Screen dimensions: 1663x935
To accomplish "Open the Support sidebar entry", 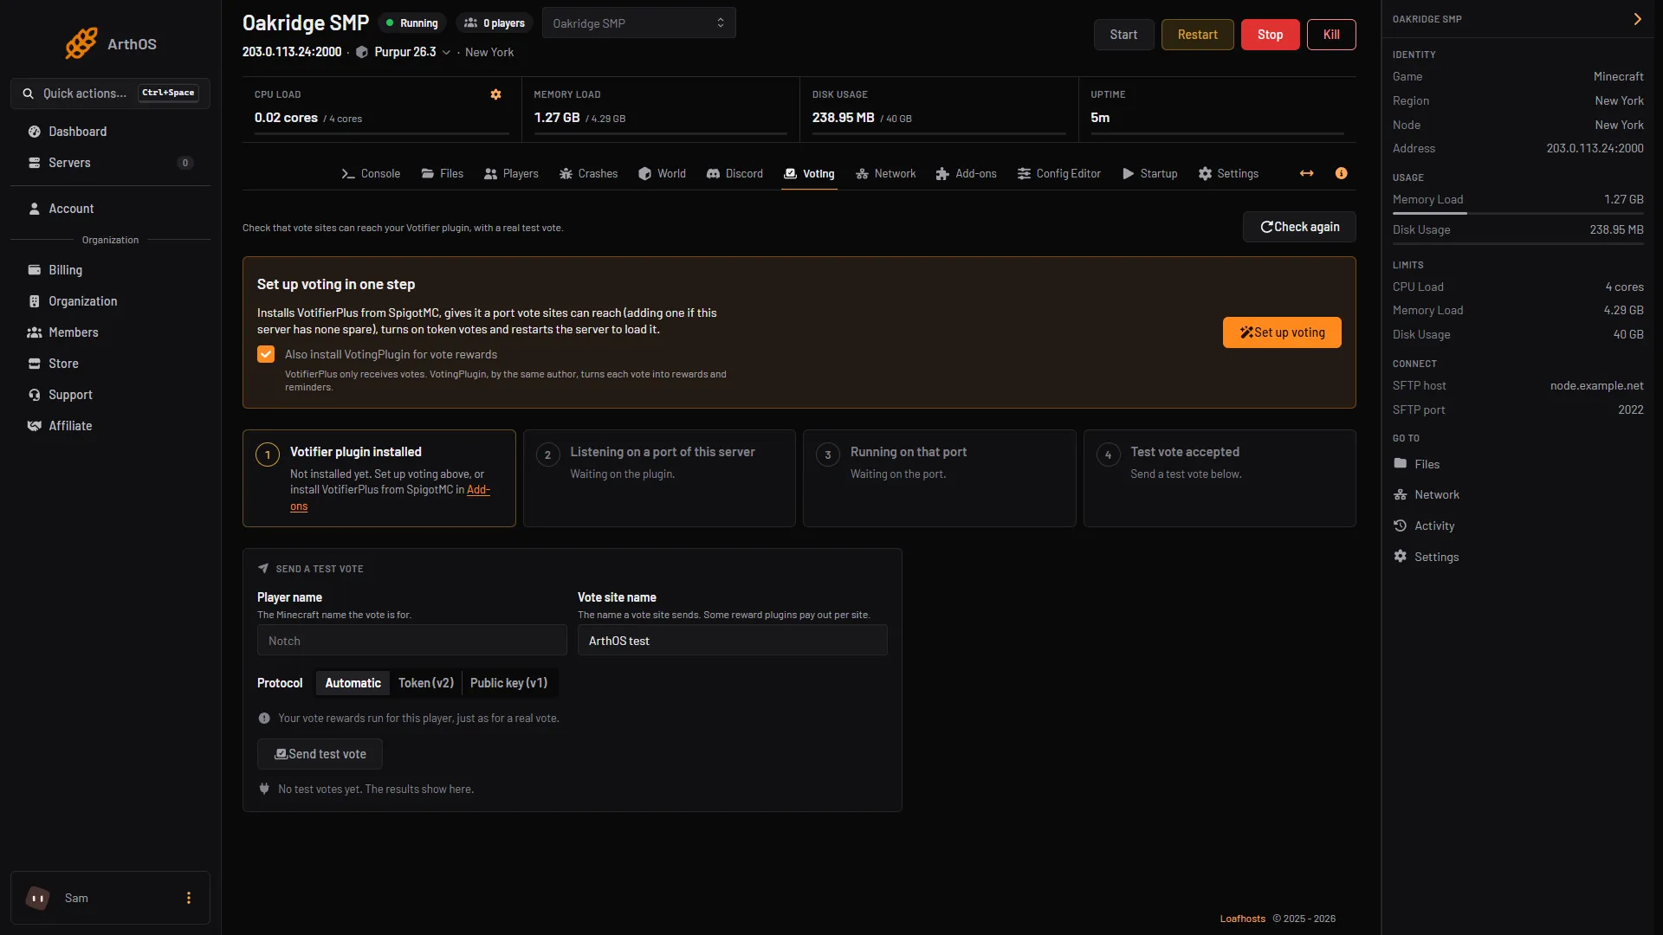I will pyautogui.click(x=110, y=395).
